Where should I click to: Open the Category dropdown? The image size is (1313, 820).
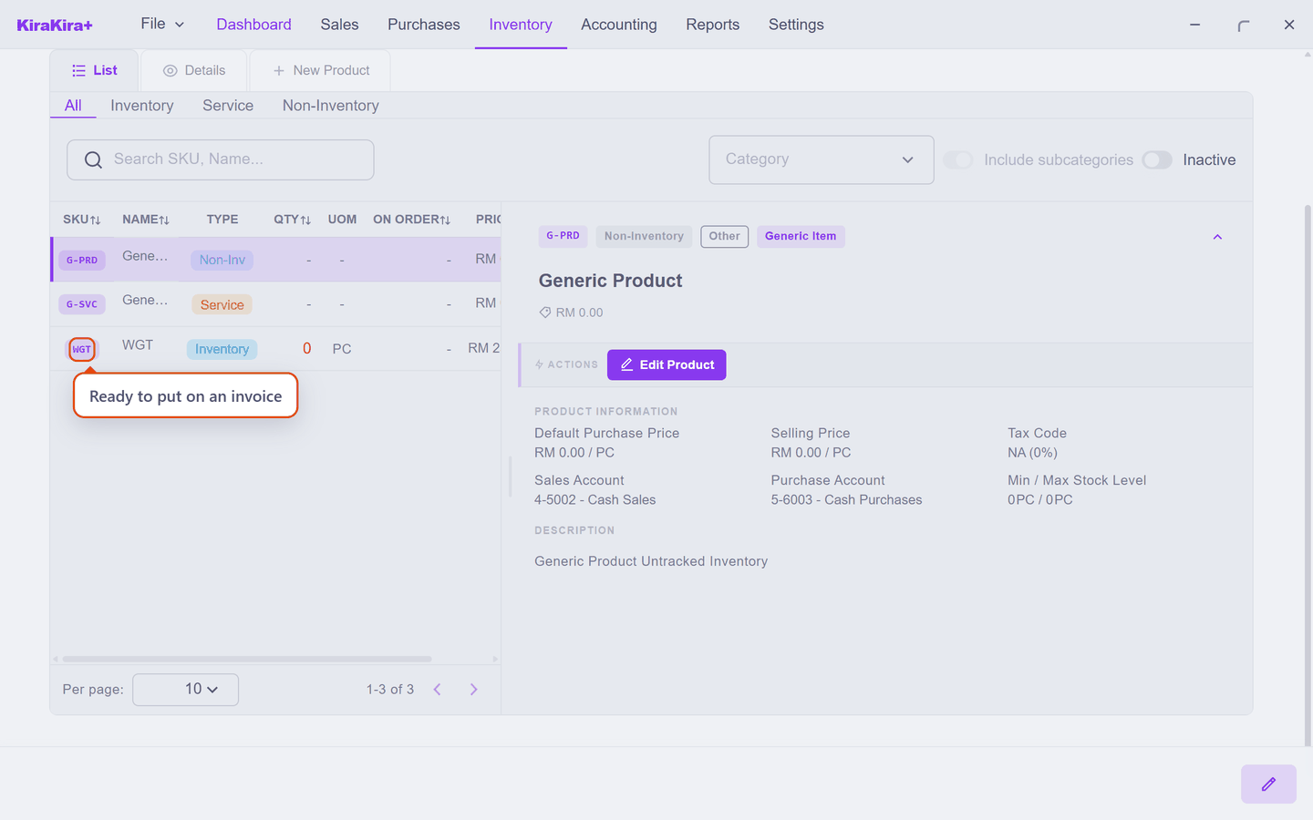[822, 160]
